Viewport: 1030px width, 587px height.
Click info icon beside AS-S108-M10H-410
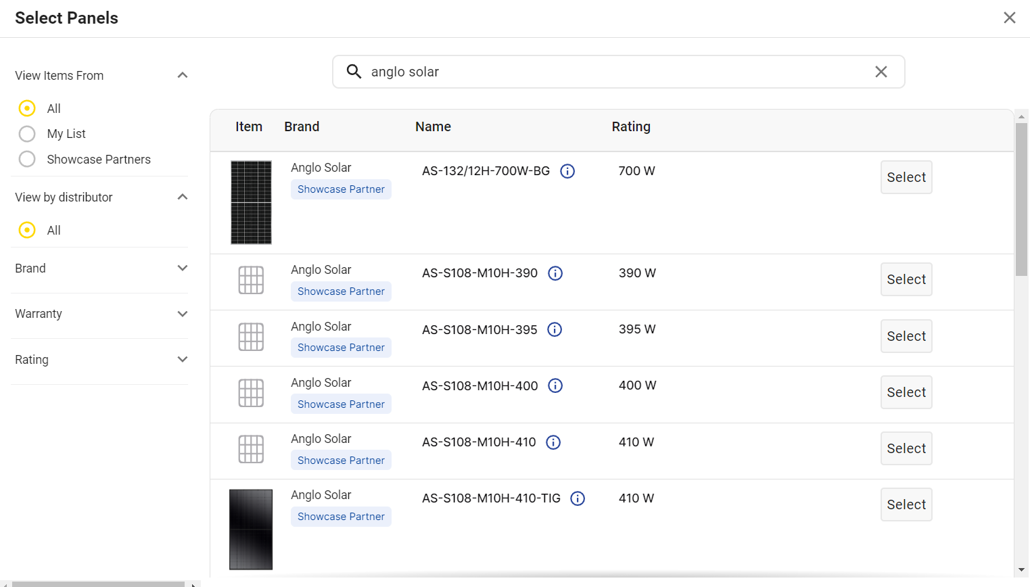553,442
